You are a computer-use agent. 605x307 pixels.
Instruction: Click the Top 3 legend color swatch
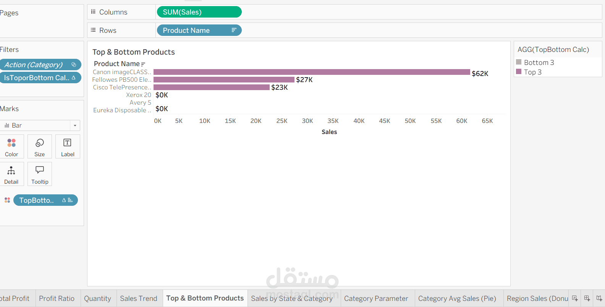519,71
